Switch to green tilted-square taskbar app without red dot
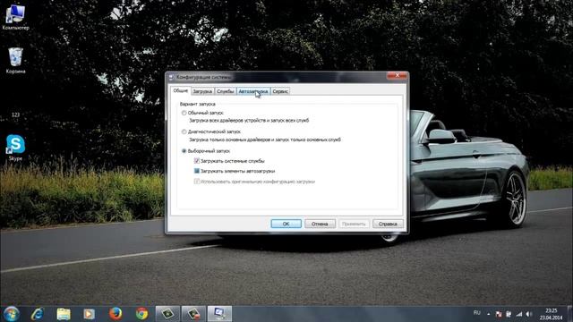This screenshot has height=322, width=573. pyautogui.click(x=167, y=314)
